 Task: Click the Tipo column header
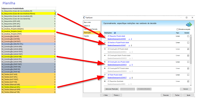(x=177, y=33)
